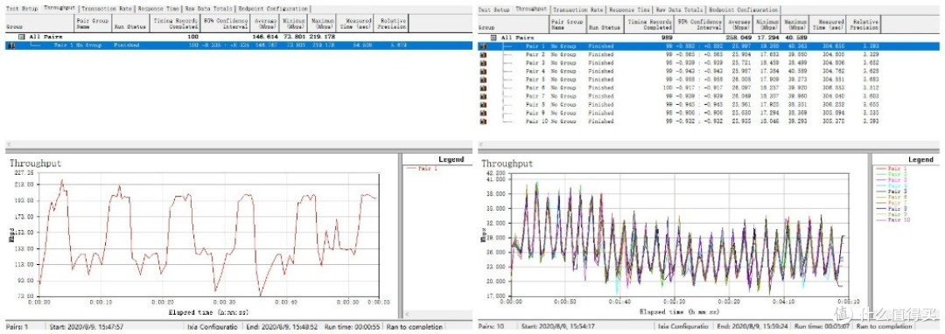Collapse All Pairs group in right window
This screenshot has width=945, height=334.
[494, 38]
